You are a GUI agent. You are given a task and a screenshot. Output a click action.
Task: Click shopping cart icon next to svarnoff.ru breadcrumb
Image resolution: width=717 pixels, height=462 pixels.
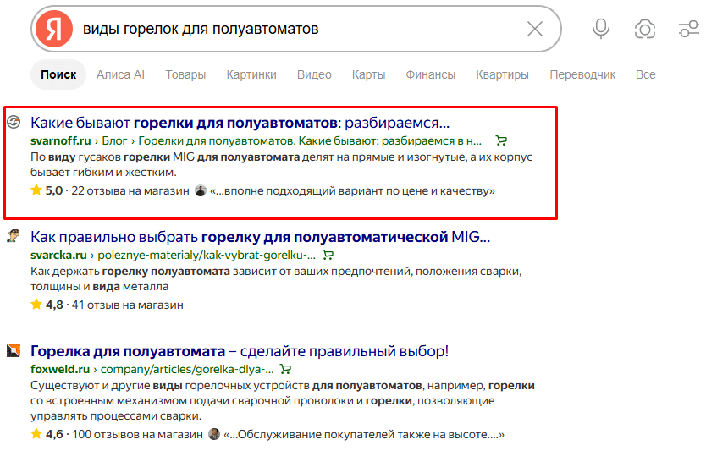point(501,140)
